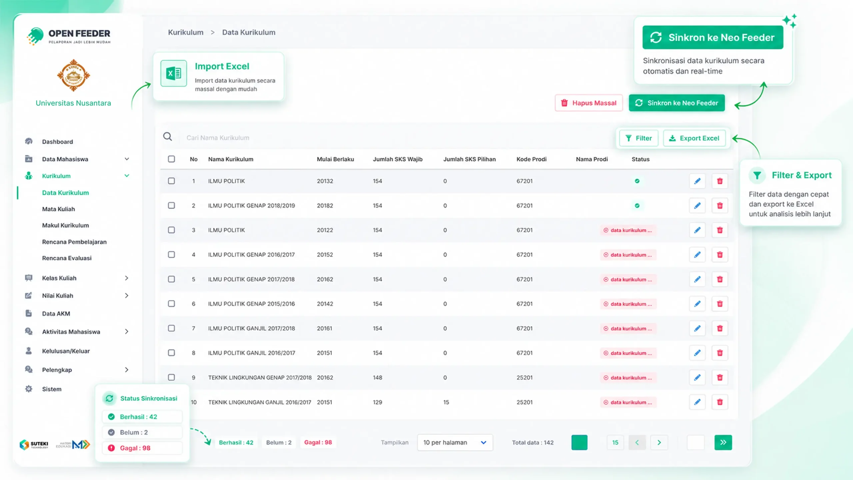Open Rencana Pembelajaran submenu item

[74, 242]
